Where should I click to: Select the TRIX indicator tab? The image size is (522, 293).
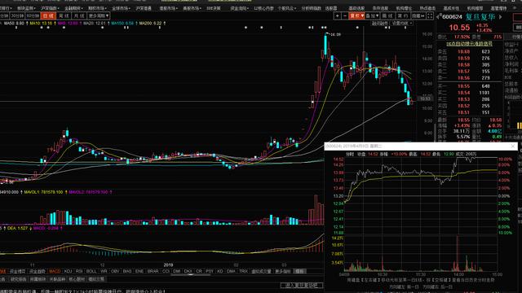pyautogui.click(x=243, y=271)
